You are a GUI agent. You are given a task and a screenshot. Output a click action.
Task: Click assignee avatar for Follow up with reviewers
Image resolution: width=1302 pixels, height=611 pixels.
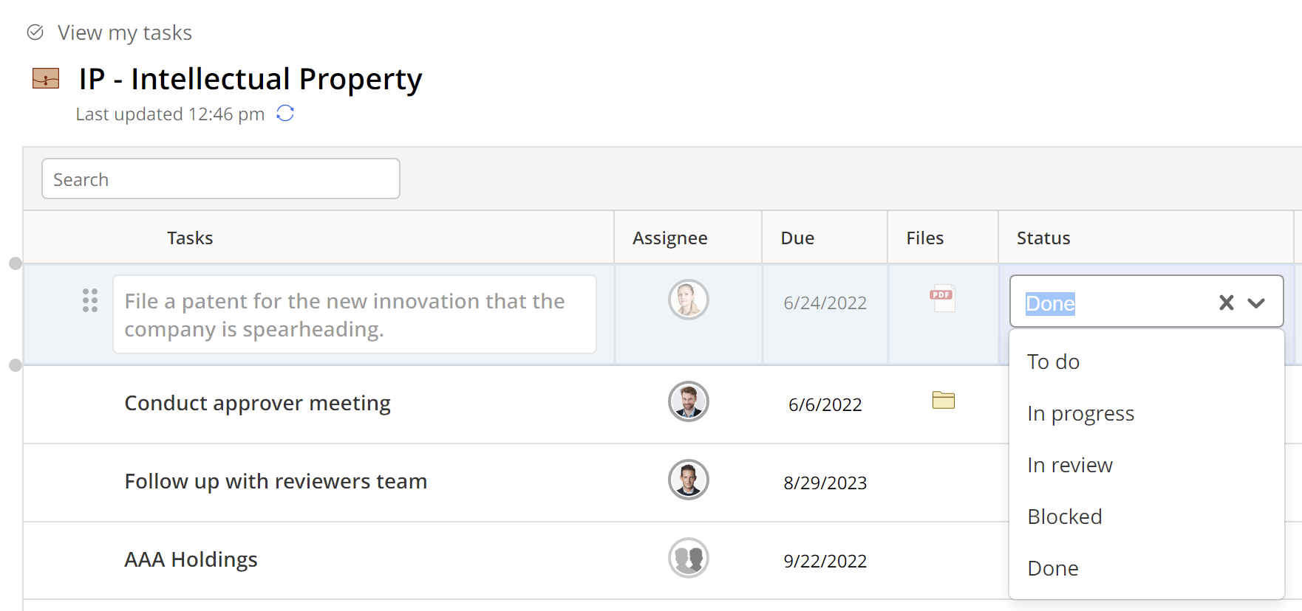(x=688, y=480)
